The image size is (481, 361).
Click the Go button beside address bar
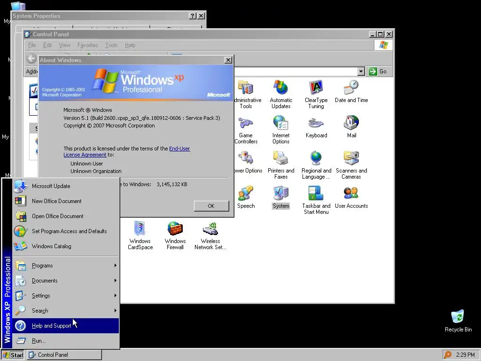point(378,71)
